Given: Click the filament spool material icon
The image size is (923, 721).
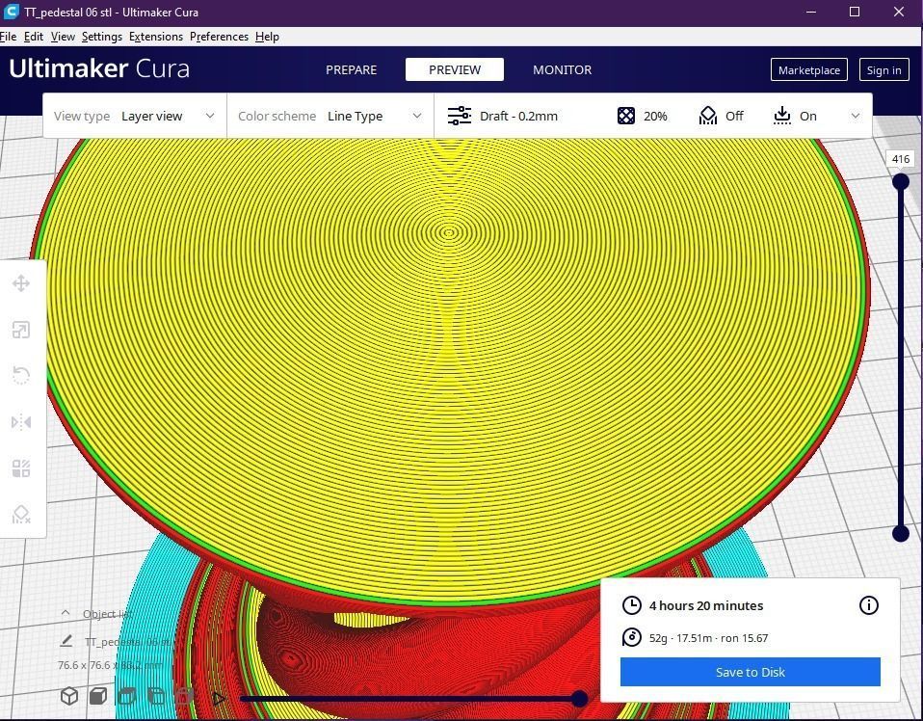Looking at the screenshot, I should point(632,637).
